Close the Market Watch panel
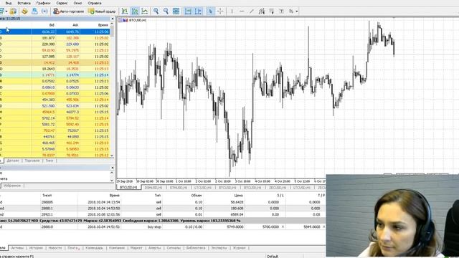 point(112,19)
